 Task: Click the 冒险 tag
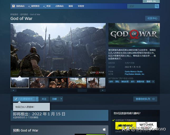click(x=117, y=82)
